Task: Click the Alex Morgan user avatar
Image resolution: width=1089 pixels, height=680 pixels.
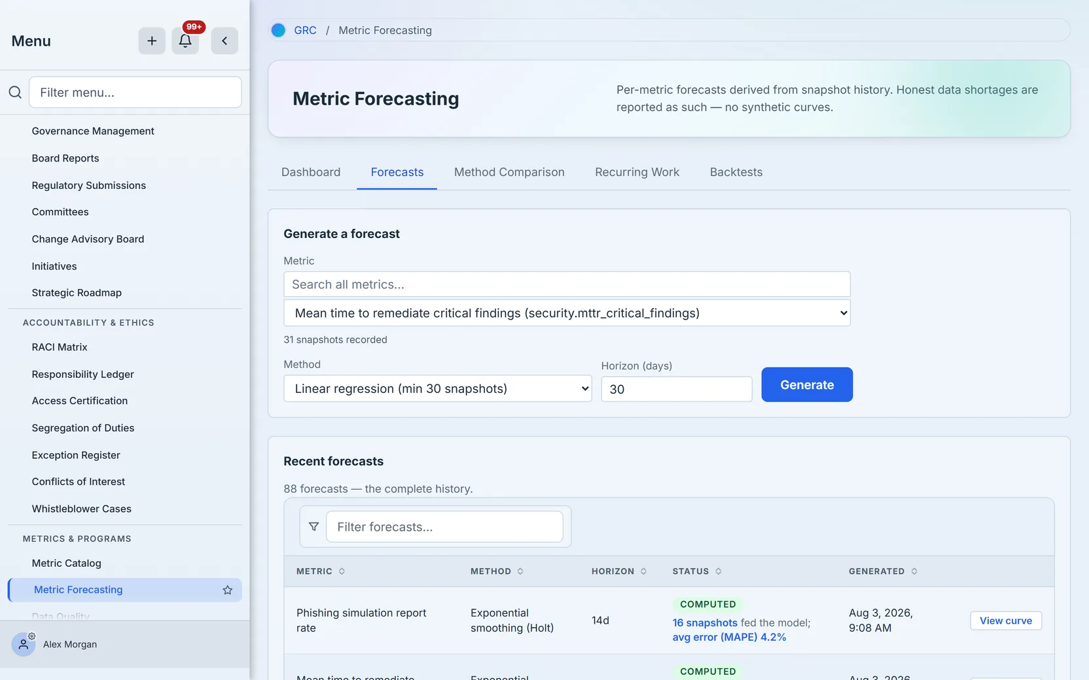Action: point(24,644)
